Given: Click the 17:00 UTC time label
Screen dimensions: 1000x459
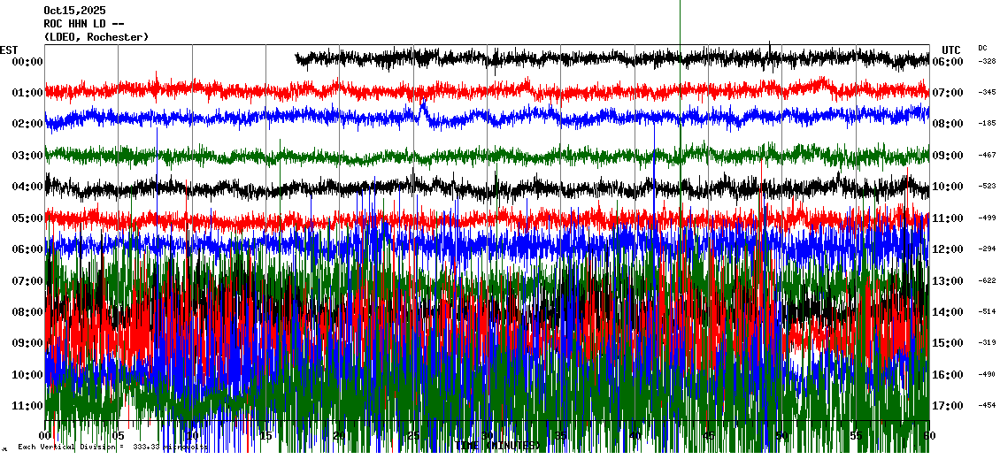Looking at the screenshot, I should pyautogui.click(x=947, y=406).
